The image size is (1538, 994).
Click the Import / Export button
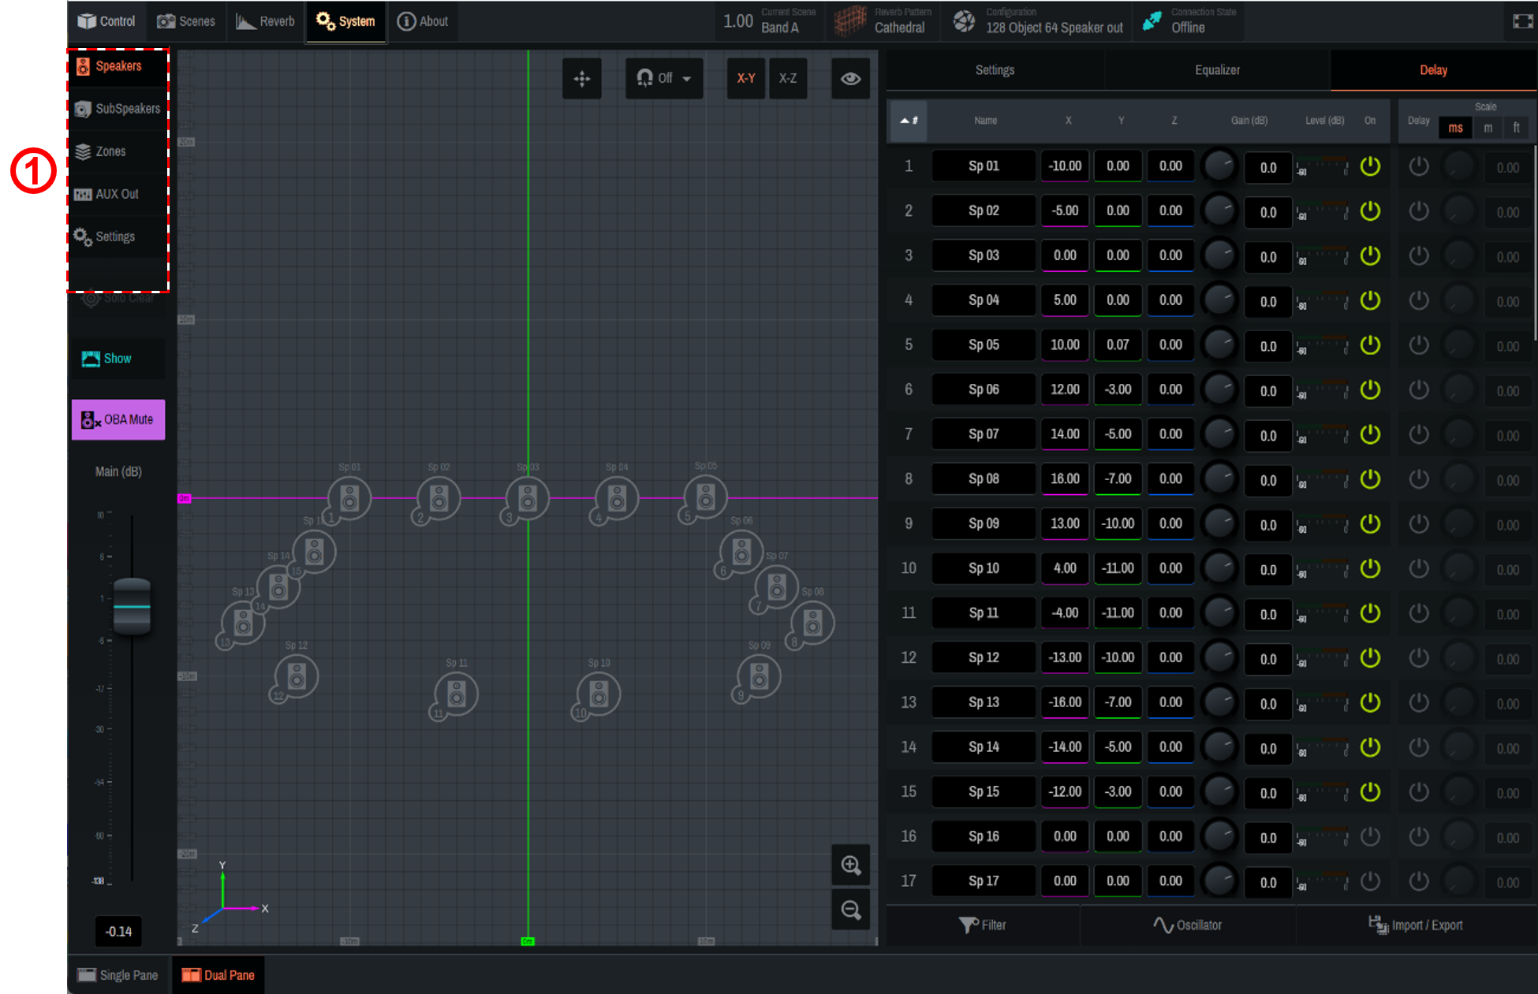[1415, 925]
